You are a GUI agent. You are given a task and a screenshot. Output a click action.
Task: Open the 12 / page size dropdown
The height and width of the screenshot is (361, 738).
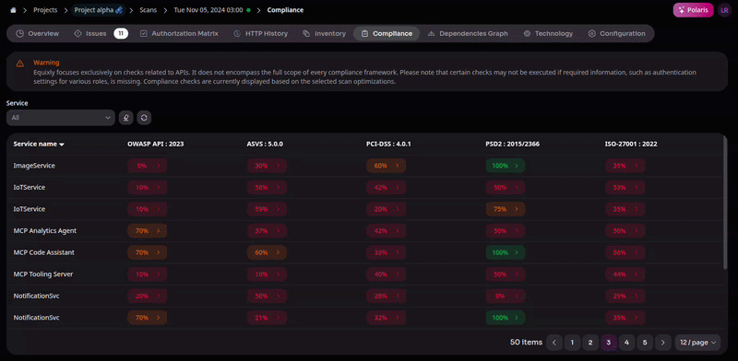coord(697,343)
